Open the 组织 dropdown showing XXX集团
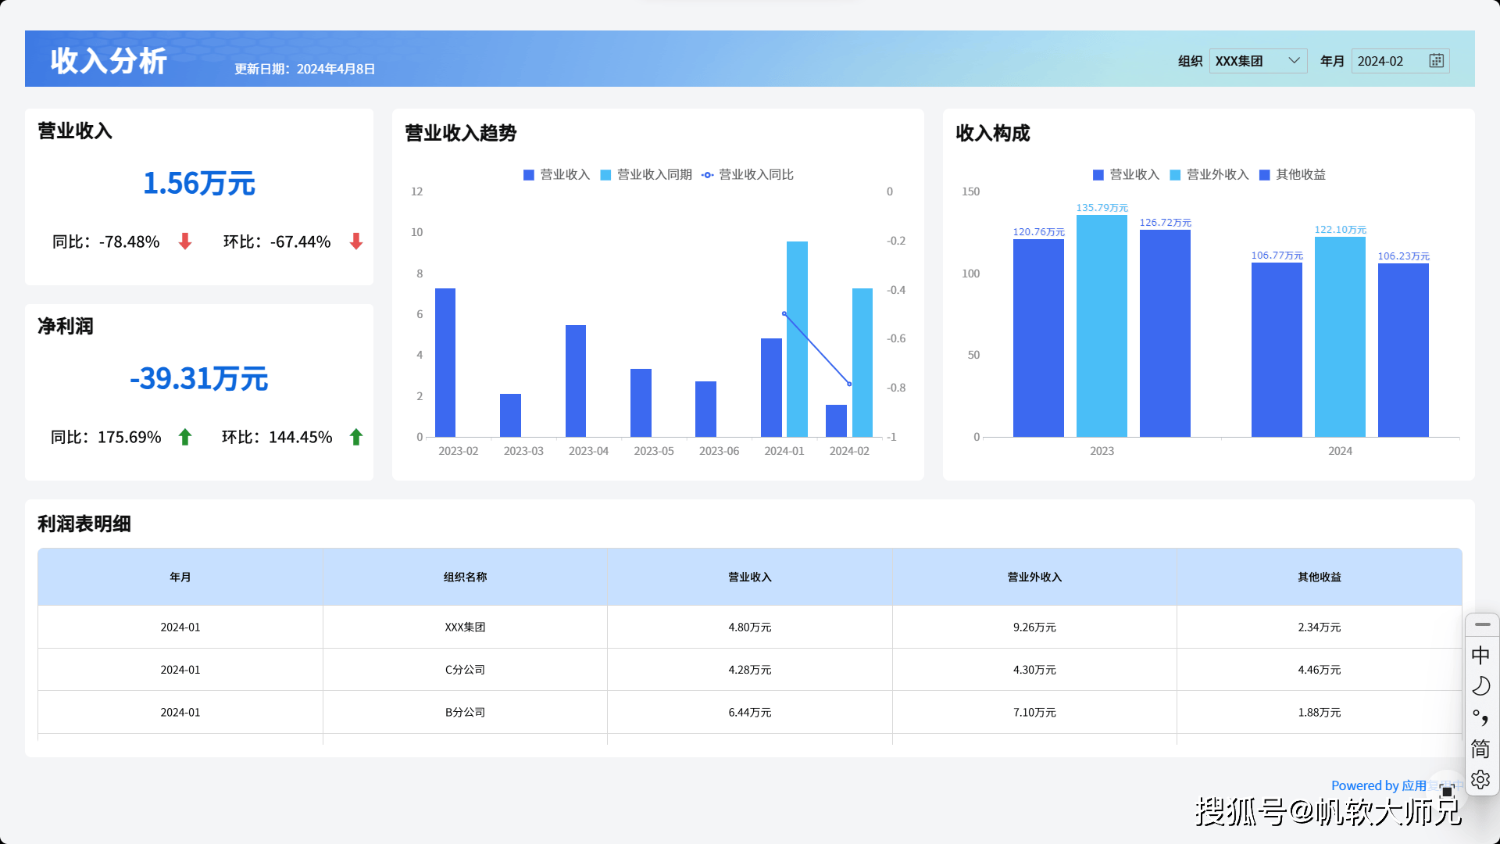Viewport: 1500px width, 844px height. (x=1258, y=60)
